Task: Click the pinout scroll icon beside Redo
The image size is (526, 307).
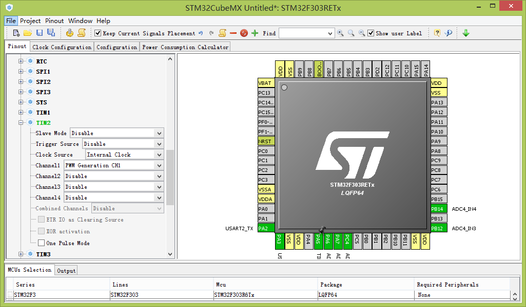Action: tap(222, 33)
